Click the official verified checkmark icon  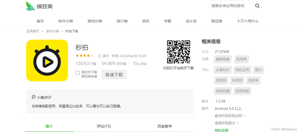[x=100, y=56]
